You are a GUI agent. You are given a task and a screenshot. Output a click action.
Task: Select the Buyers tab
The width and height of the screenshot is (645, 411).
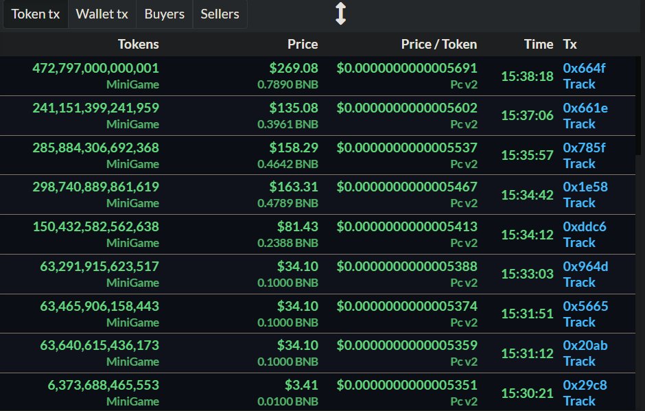[x=165, y=14]
